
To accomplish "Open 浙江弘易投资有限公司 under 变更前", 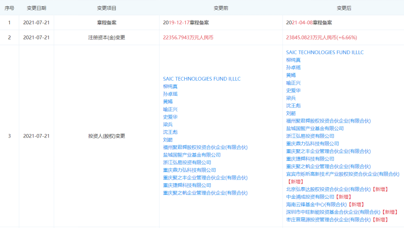I will click(187, 162).
